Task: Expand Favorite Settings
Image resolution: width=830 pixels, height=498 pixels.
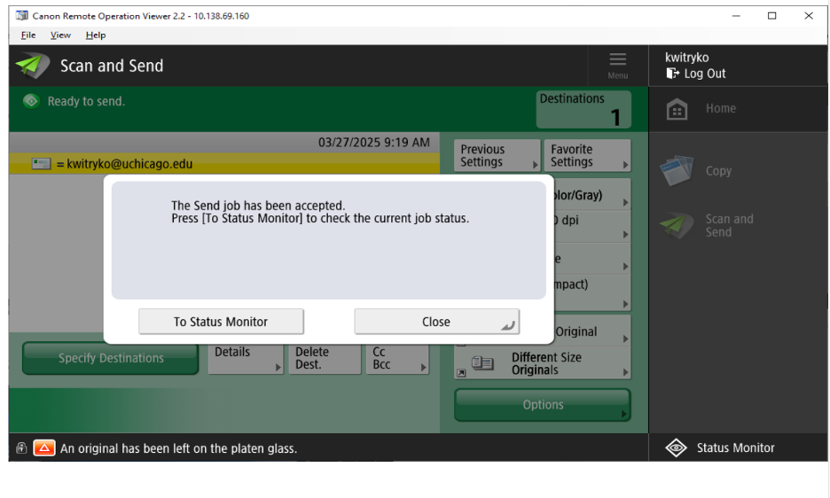Action: [x=587, y=156]
